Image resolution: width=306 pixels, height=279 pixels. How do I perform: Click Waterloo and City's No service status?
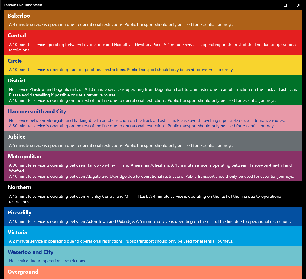[47, 261]
